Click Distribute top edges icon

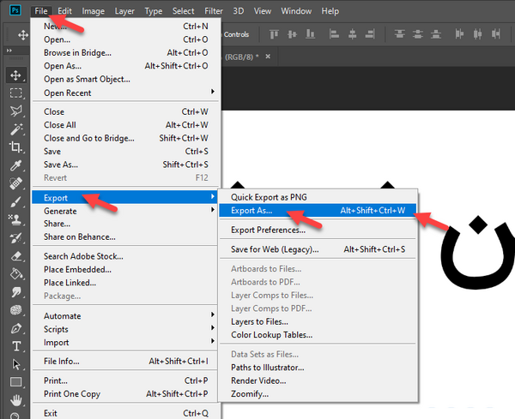pyautogui.click(x=400, y=33)
